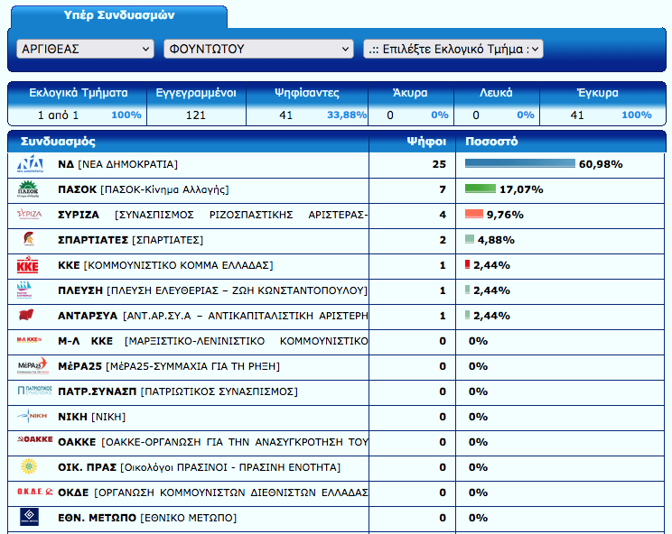Select the Υπέρ Συνδυασμών tab
Viewport: 672px width, 534px height.
pos(120,16)
